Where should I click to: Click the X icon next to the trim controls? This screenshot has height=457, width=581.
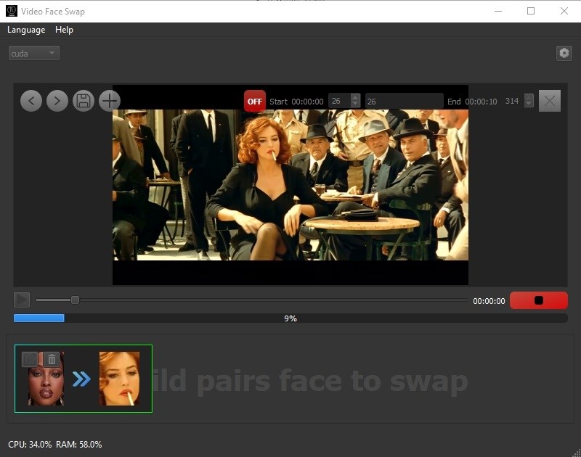click(x=550, y=101)
